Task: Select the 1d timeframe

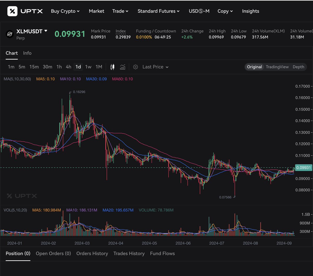Action: (78, 67)
